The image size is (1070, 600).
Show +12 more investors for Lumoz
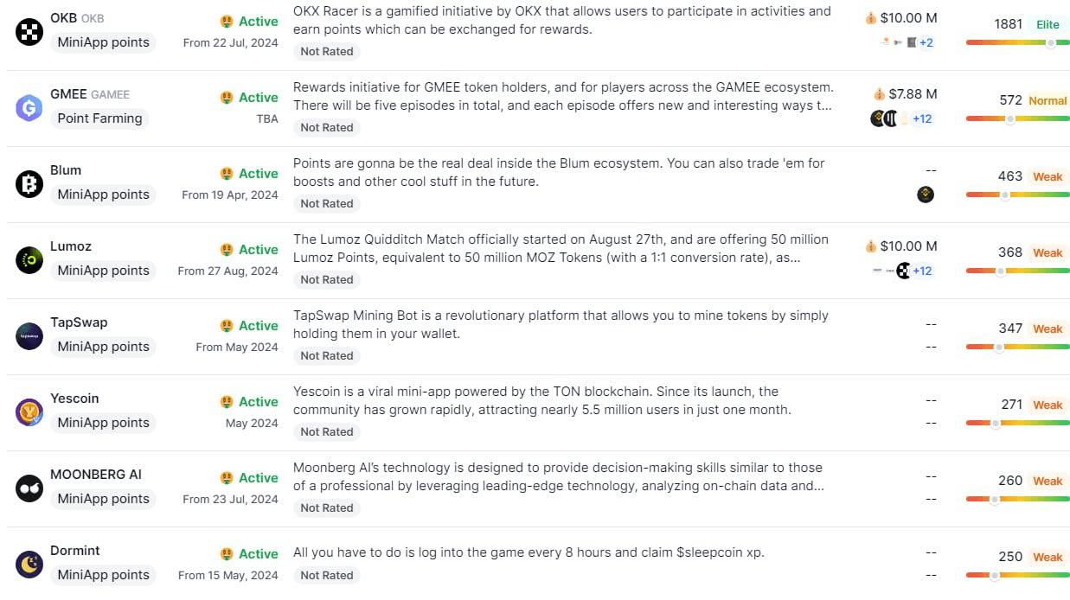[922, 271]
